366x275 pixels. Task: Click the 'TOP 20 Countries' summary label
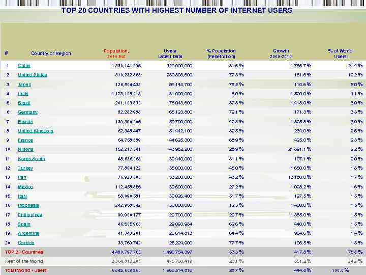click(24, 252)
